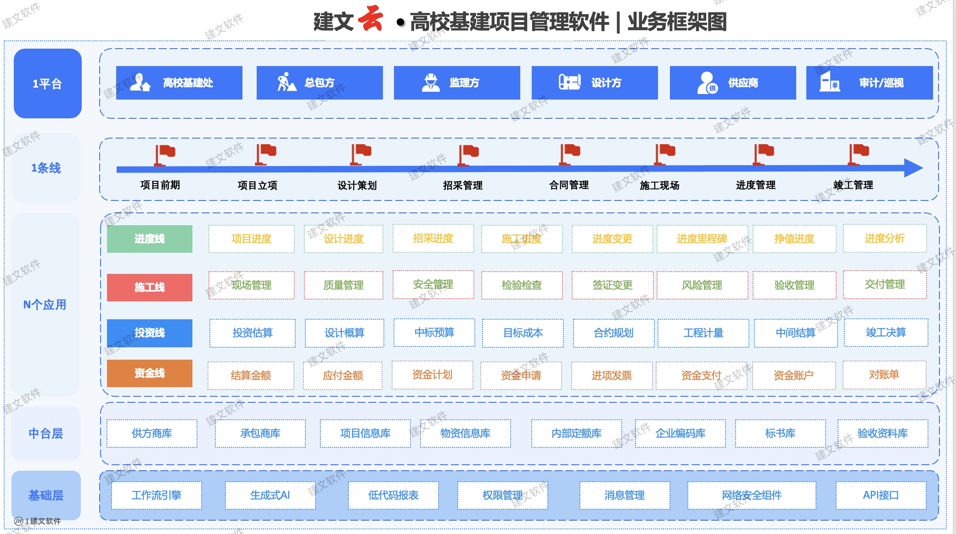Viewport: 956px width, 534px height.
Task: Click the 建文软件 logo at bottom left
Action: coord(38,521)
